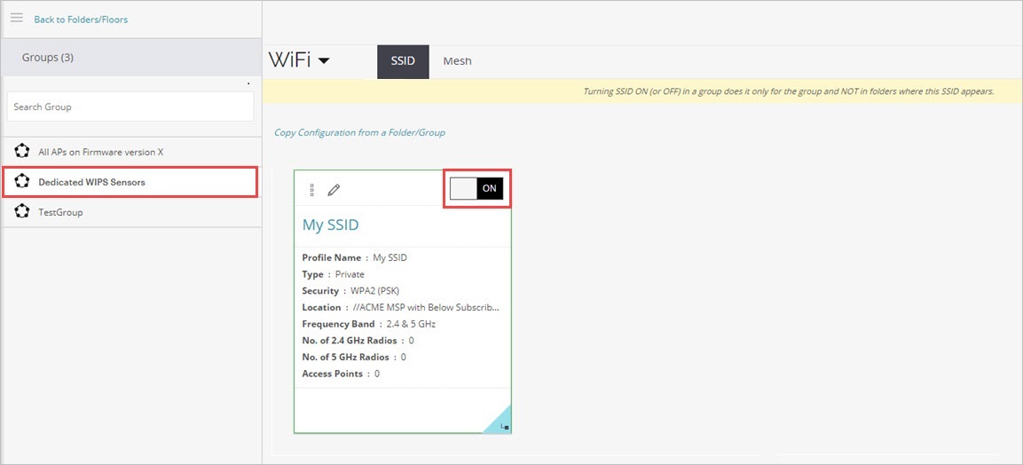Switch to the SSID tab
This screenshot has width=1023, height=465.
[403, 61]
